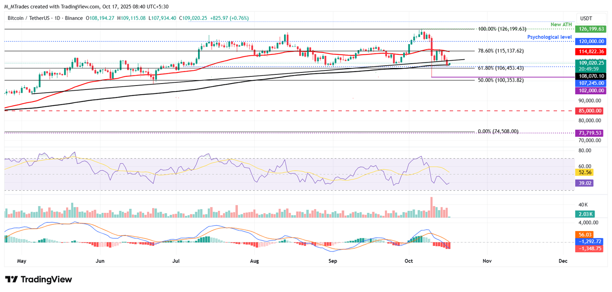The width and height of the screenshot is (612, 292).
Task: Click the red 114,822.36 price label
Action: [x=591, y=51]
